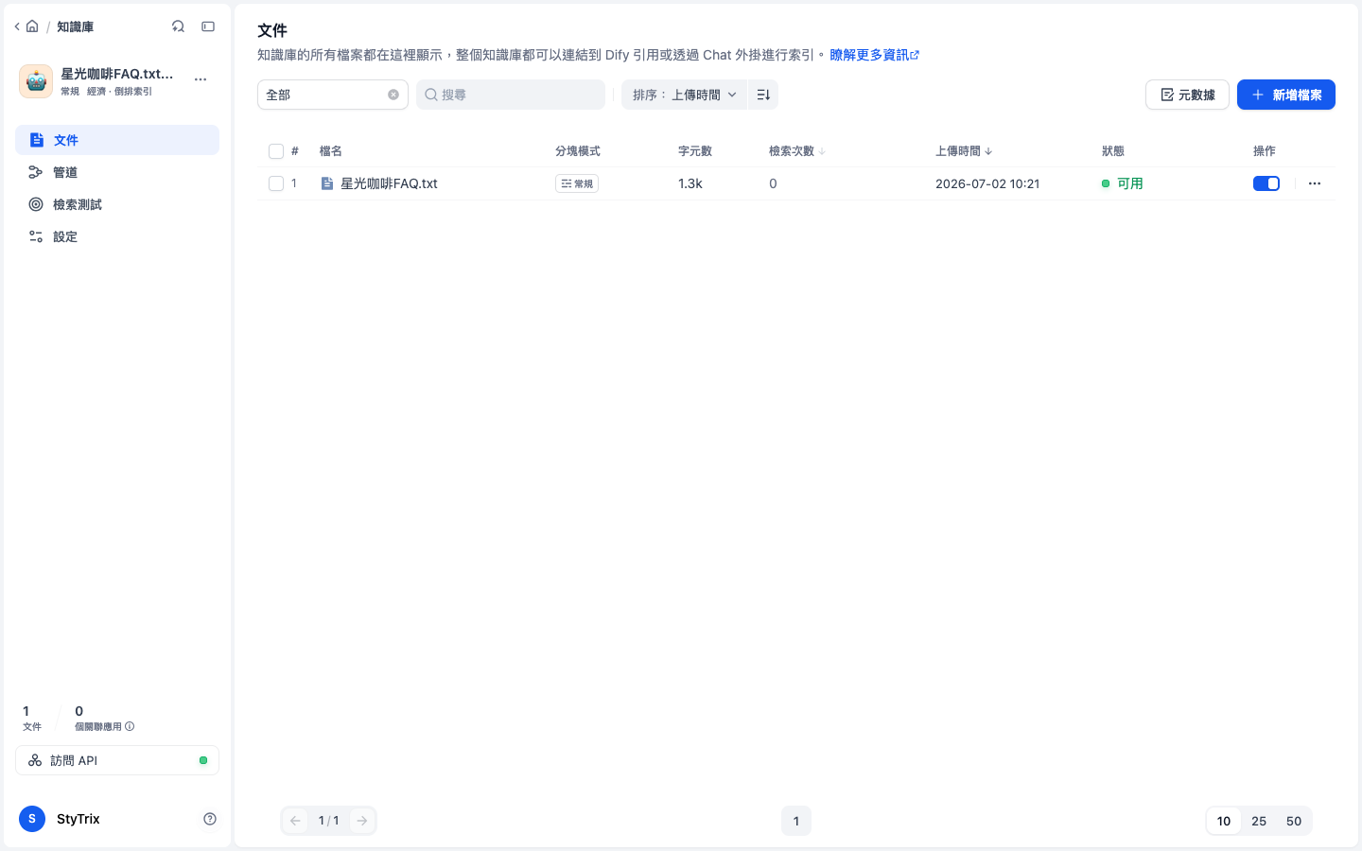Click the info icon next to 個關聯應用
The width and height of the screenshot is (1362, 851).
click(x=130, y=726)
